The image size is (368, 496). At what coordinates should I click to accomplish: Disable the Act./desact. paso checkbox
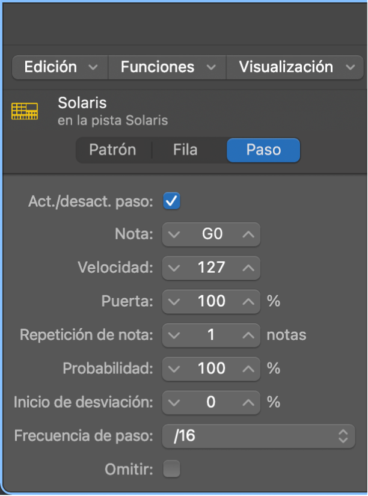(171, 201)
